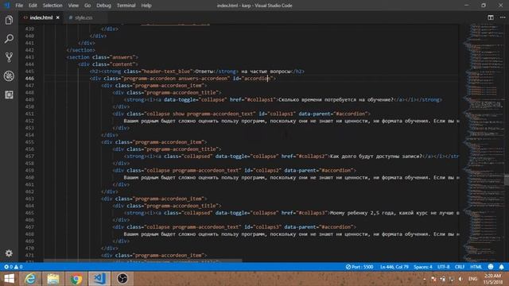Open the Source Control view
Viewport: 509px width, 286px height.
(x=9, y=57)
